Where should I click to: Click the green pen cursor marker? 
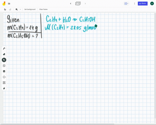(x=96, y=26)
